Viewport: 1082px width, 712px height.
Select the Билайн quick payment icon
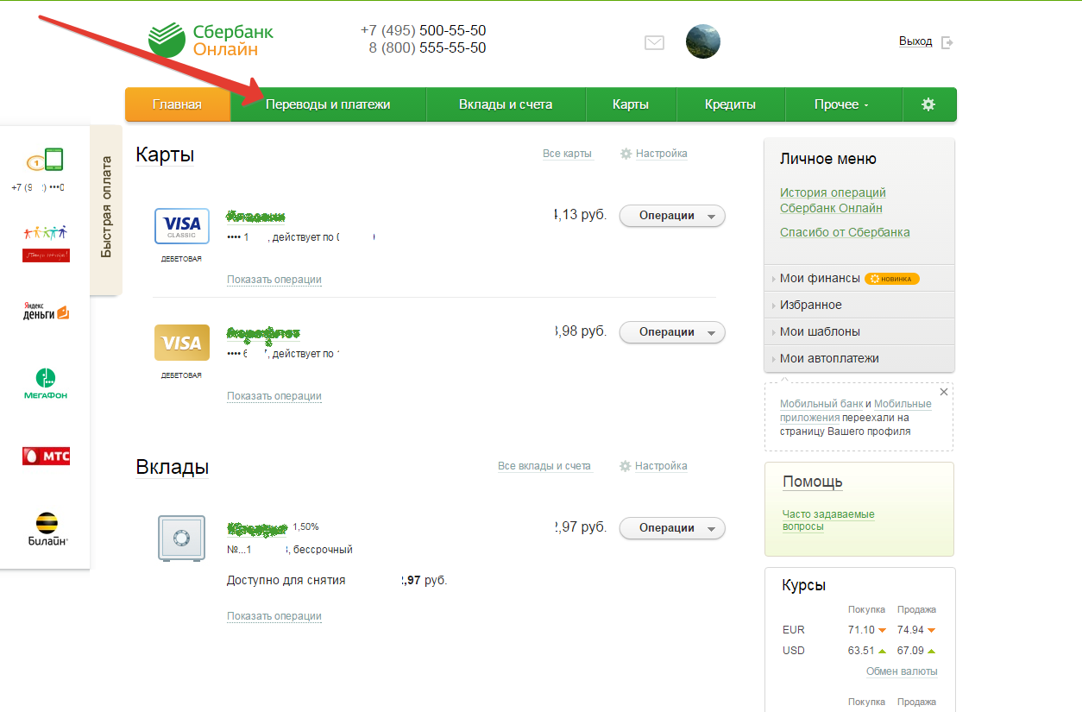(x=46, y=528)
